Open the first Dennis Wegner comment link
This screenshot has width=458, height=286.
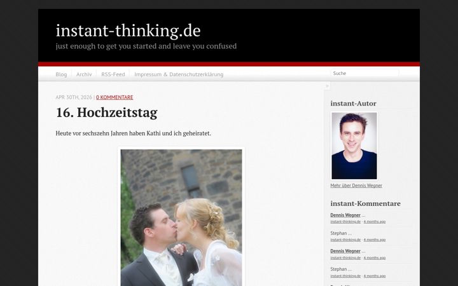click(x=345, y=215)
